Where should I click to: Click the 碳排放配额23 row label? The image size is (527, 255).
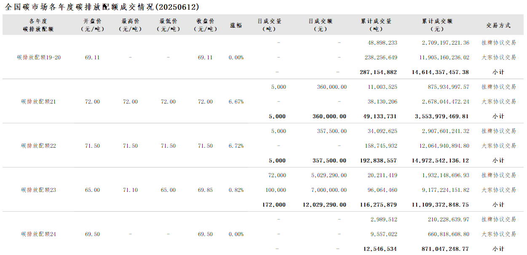[39, 190]
